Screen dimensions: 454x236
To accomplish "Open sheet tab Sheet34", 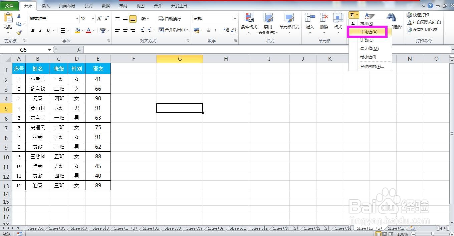I will coord(35,228).
